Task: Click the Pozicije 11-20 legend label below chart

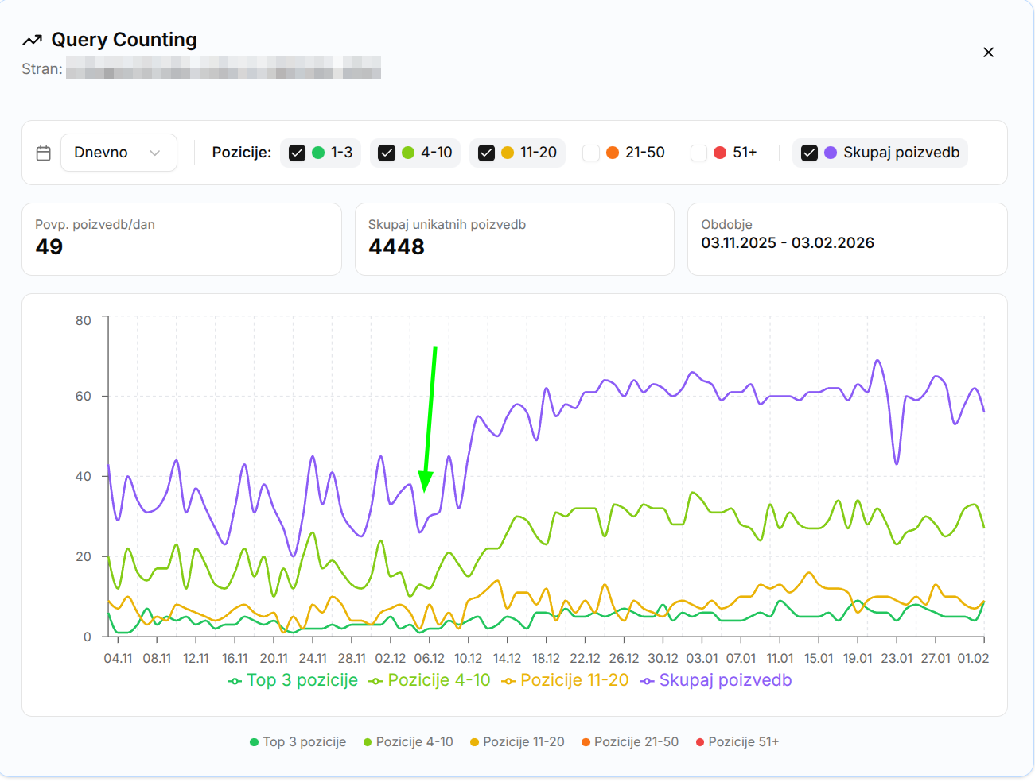Action: (x=565, y=680)
